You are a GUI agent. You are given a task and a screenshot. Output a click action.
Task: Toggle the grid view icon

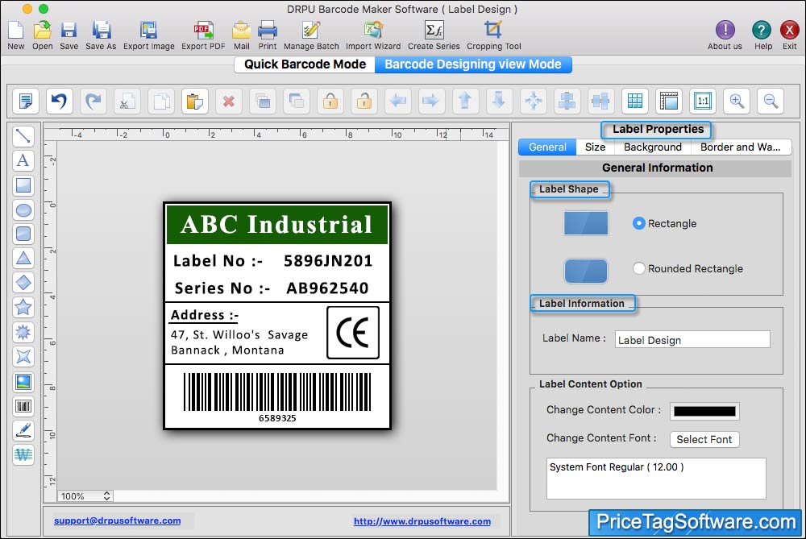(635, 101)
